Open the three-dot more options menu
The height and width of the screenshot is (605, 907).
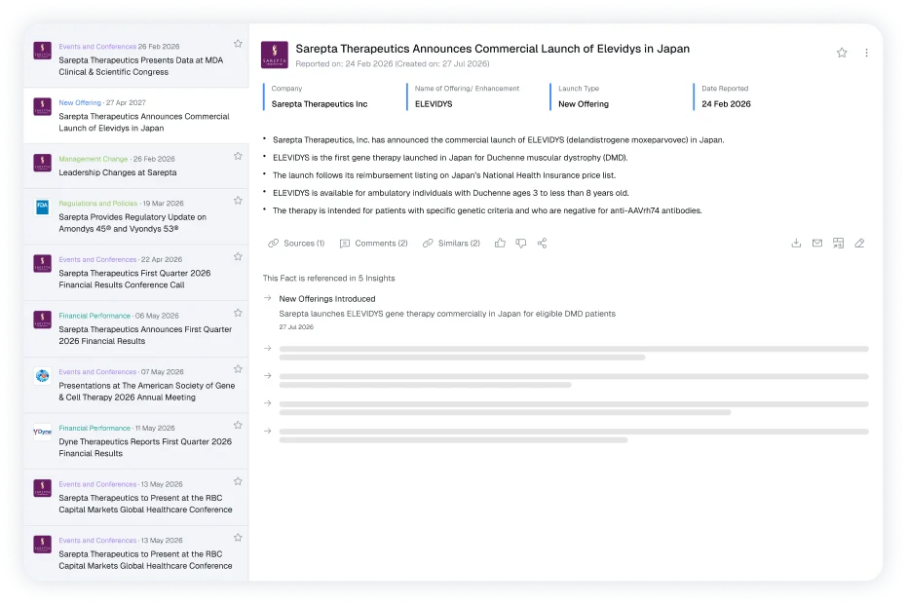(866, 53)
